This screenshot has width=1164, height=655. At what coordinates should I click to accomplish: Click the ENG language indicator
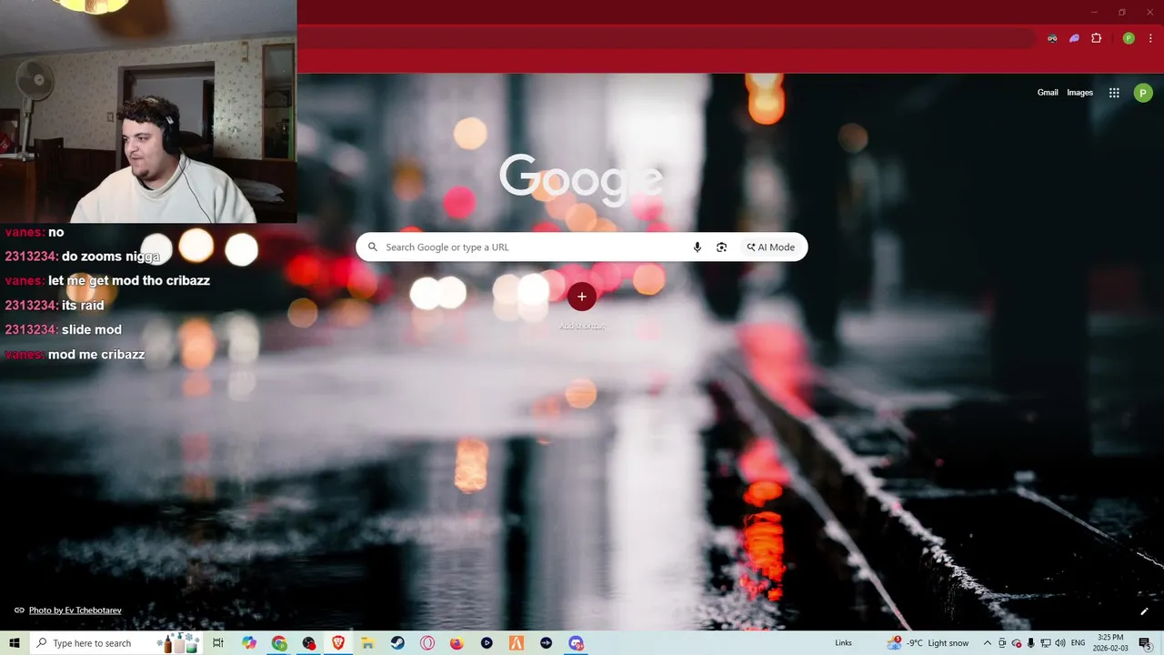[x=1079, y=643]
